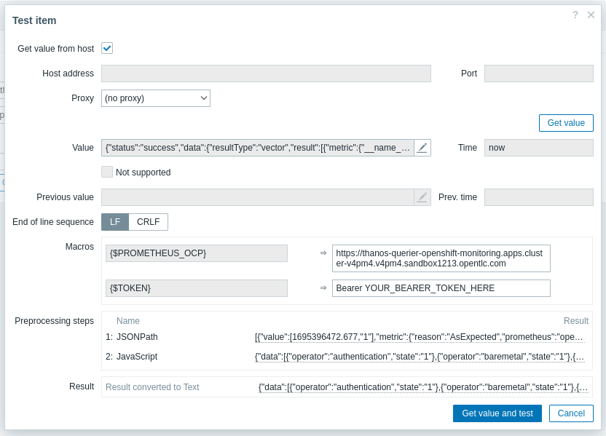Image resolution: width=606 pixels, height=436 pixels.
Task: Expand the Proxy dropdown
Action: click(156, 98)
